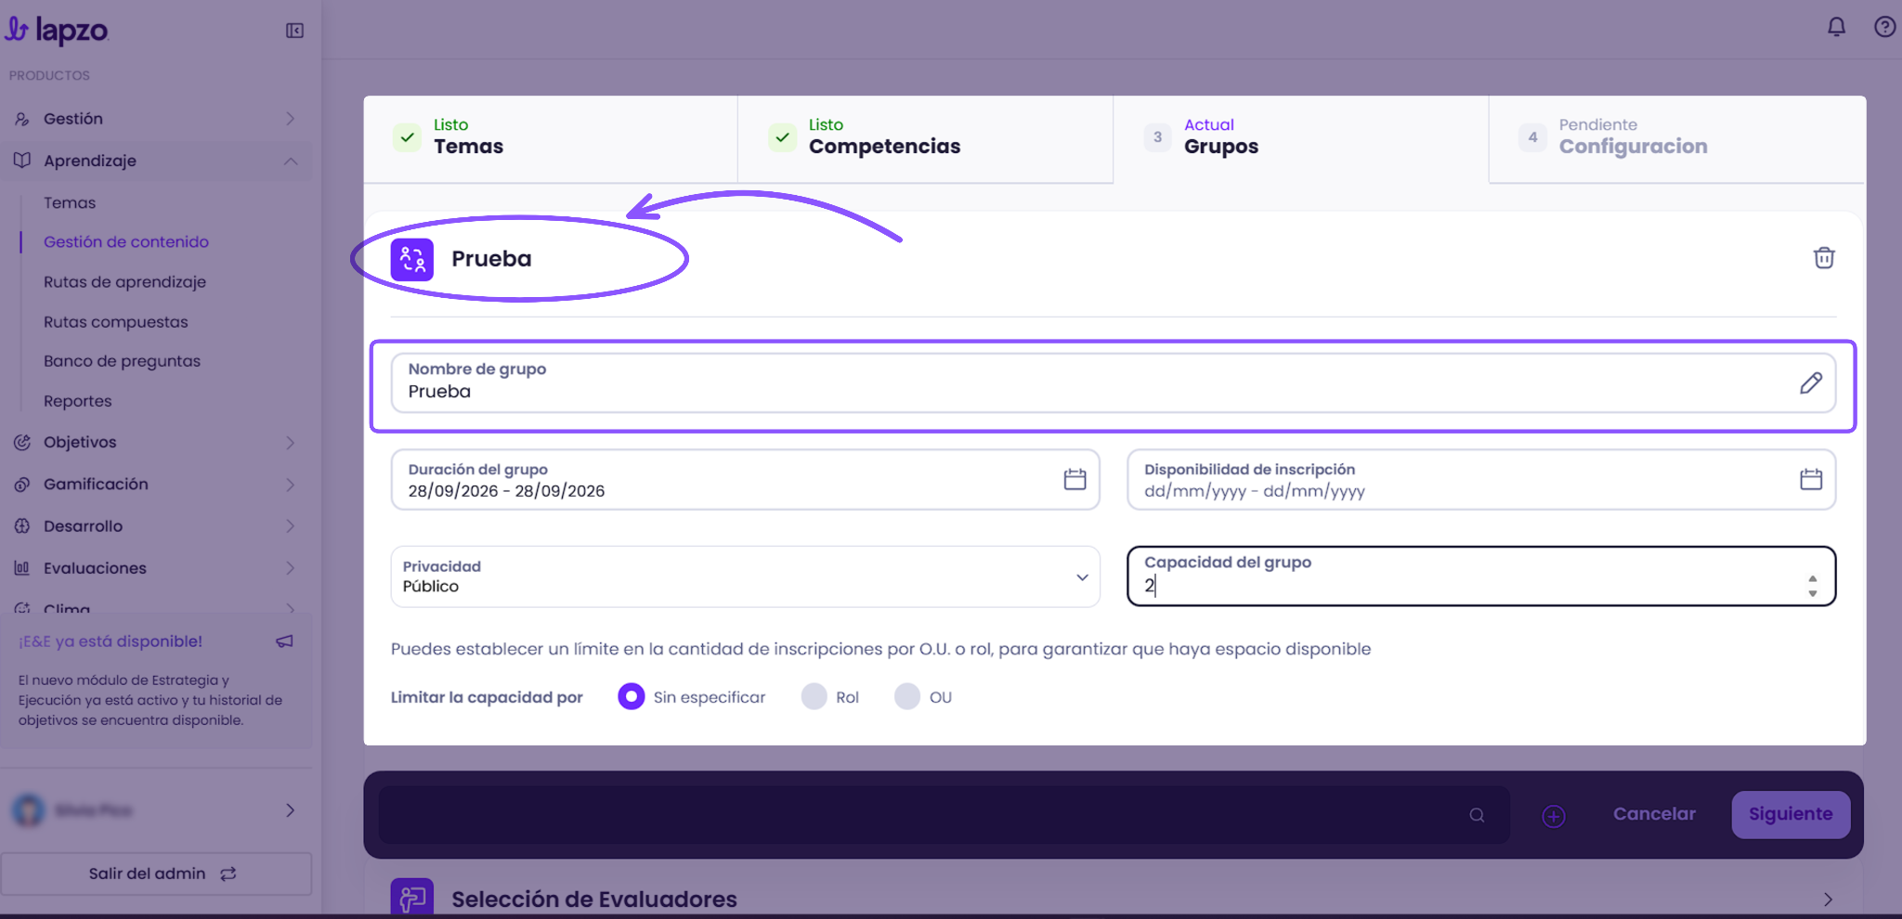Open Banco de preguntas menu item

click(122, 361)
